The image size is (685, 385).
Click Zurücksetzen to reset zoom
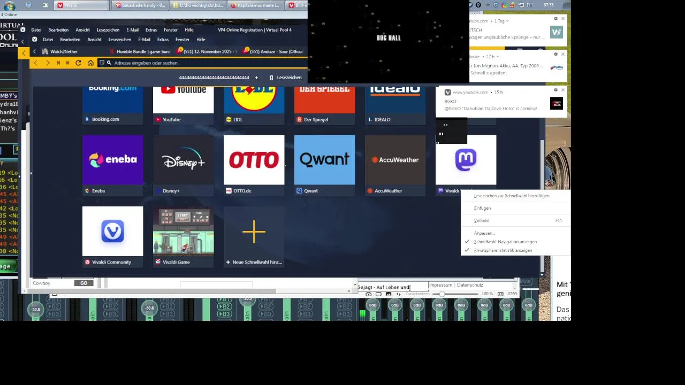click(x=417, y=294)
